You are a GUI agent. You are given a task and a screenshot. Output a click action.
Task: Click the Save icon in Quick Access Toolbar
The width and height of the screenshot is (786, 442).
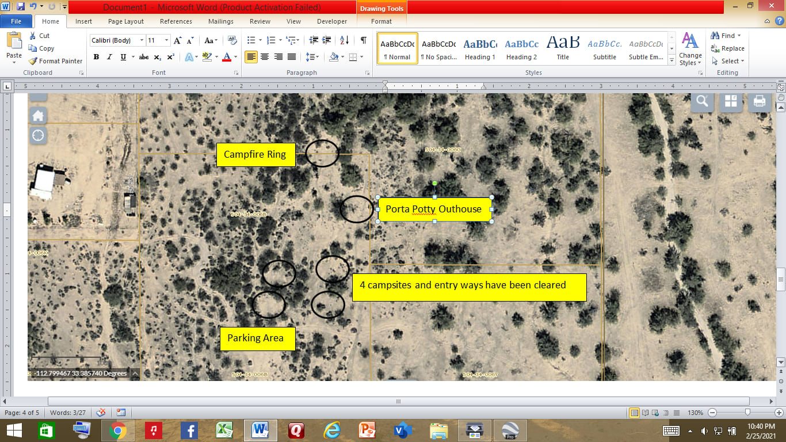tap(21, 7)
